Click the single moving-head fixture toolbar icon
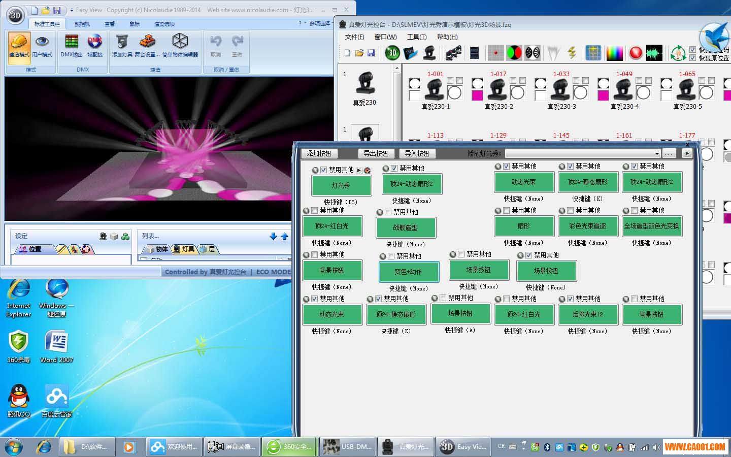 pyautogui.click(x=429, y=53)
